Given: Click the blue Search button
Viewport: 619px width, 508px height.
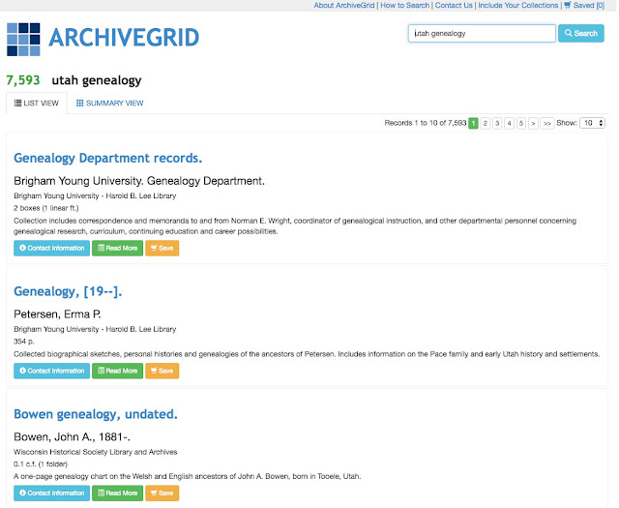Looking at the screenshot, I should [x=580, y=34].
